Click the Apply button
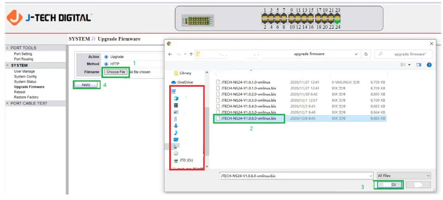The width and height of the screenshot is (443, 200). point(86,85)
